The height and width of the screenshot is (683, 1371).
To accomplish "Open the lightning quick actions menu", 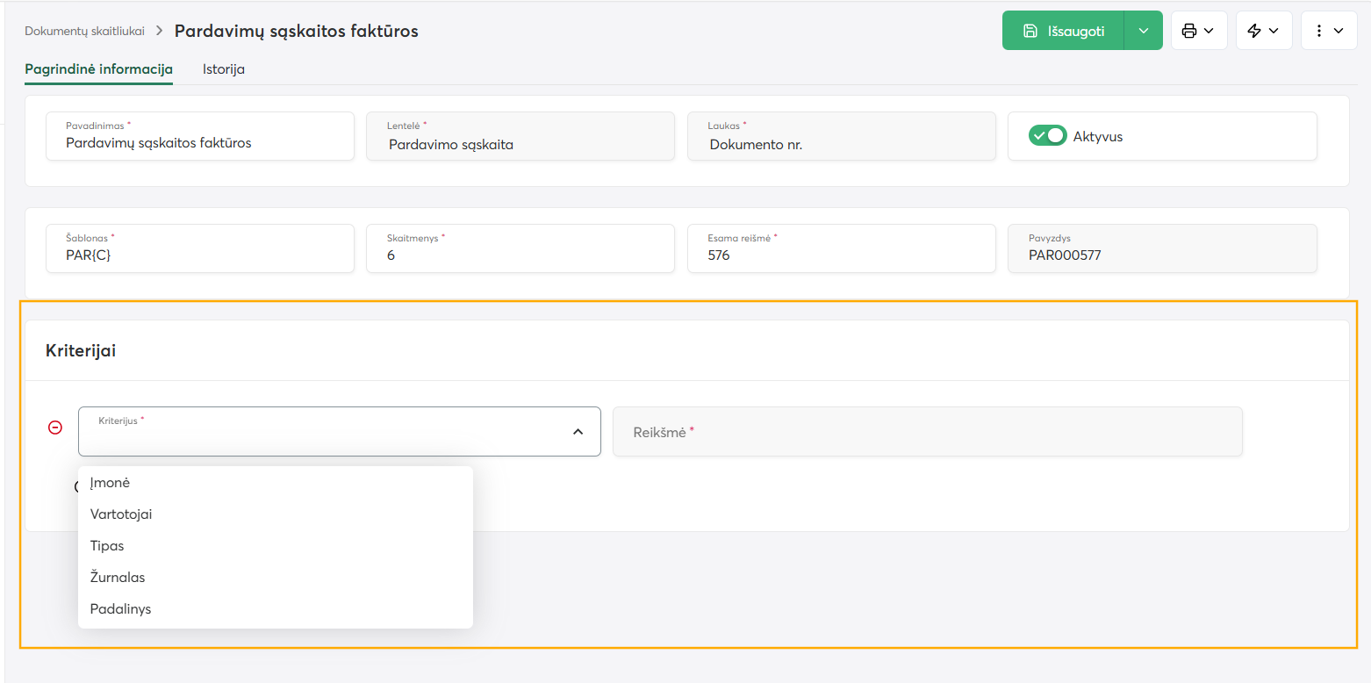I will click(1264, 31).
